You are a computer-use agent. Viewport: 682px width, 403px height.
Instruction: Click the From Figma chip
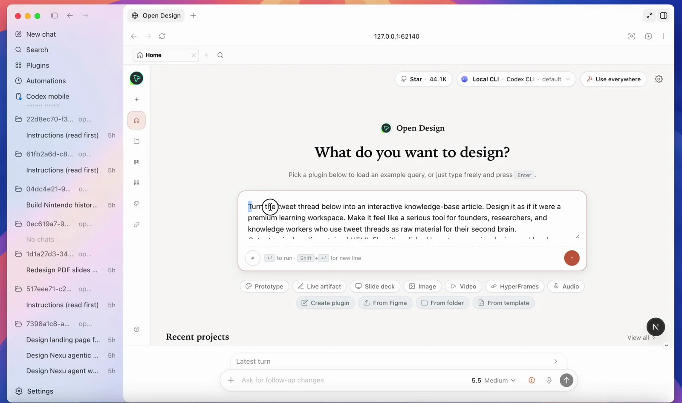click(385, 303)
